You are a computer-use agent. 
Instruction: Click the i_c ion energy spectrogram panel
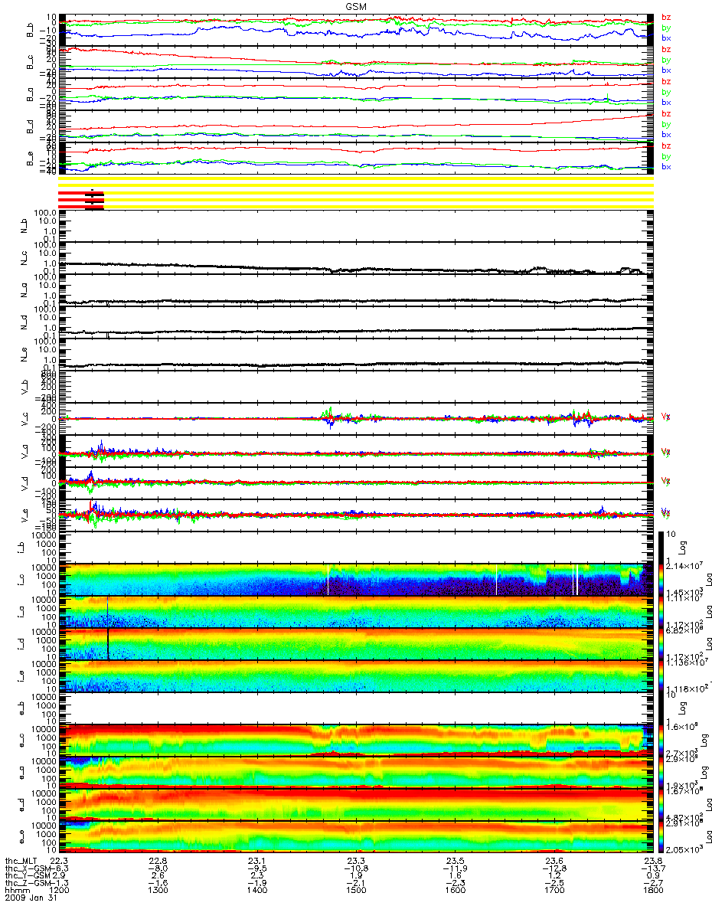(356, 579)
